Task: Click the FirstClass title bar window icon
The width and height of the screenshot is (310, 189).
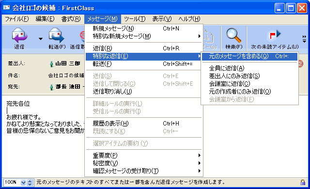Action: (x=6, y=8)
